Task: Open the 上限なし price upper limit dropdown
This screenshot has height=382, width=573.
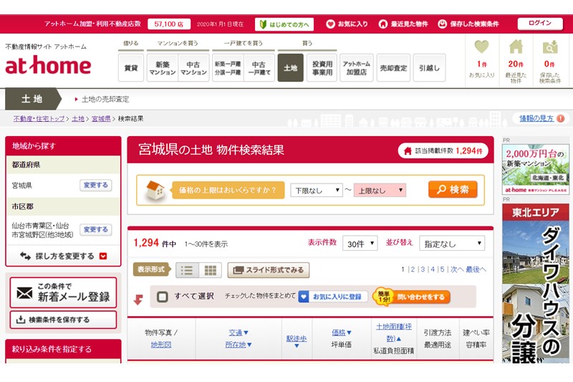Action: 379,190
